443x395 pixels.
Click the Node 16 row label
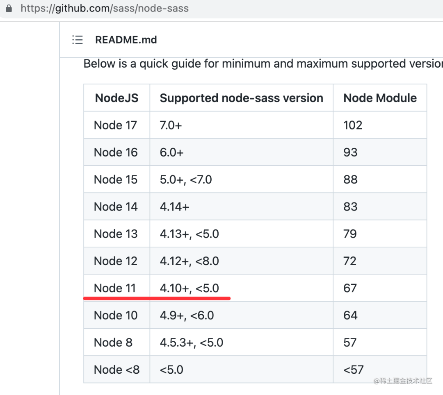pos(116,152)
